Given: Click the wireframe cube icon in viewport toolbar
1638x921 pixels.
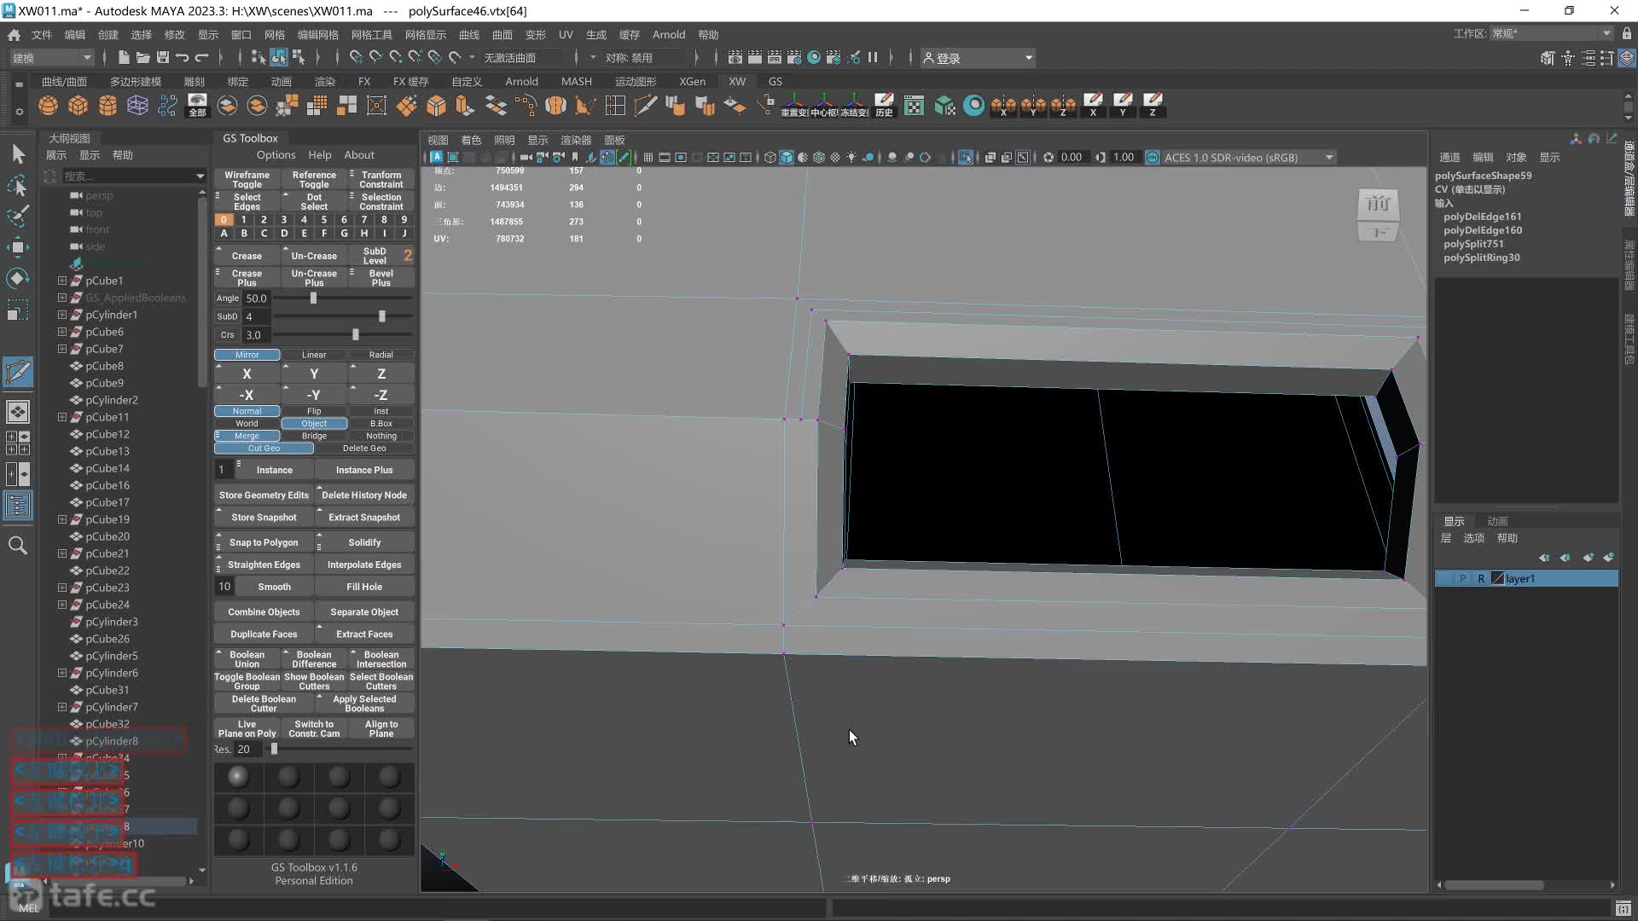Looking at the screenshot, I should pos(770,157).
